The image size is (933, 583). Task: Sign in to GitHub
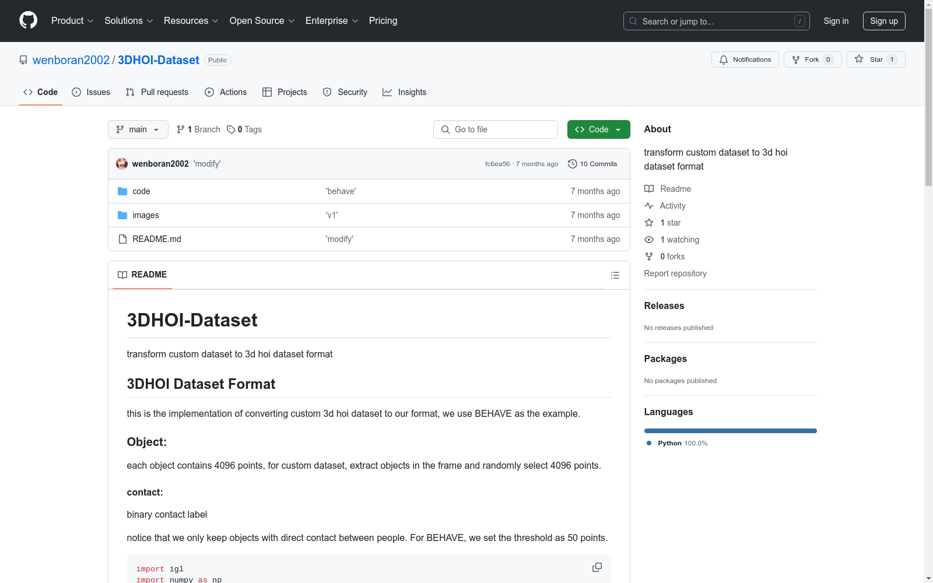pyautogui.click(x=836, y=21)
